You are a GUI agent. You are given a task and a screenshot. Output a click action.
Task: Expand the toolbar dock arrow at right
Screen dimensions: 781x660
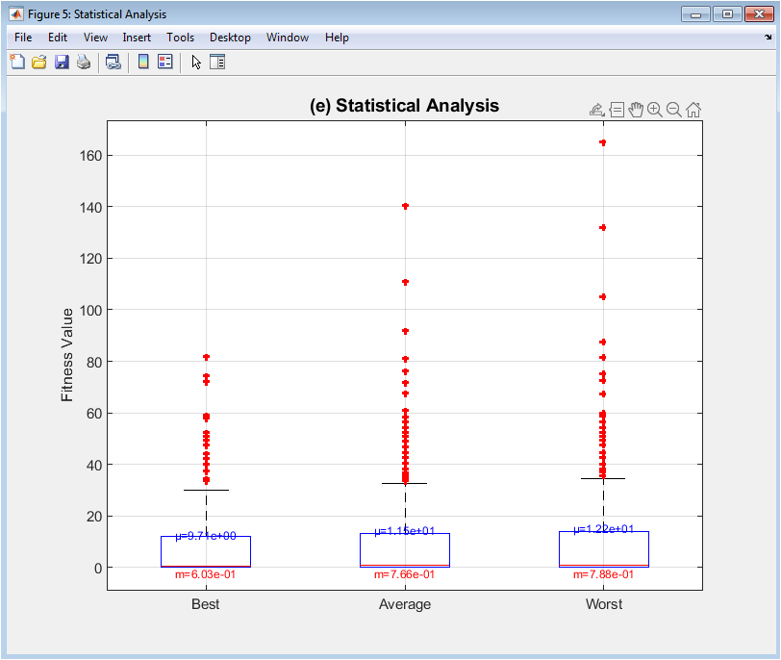click(x=768, y=38)
